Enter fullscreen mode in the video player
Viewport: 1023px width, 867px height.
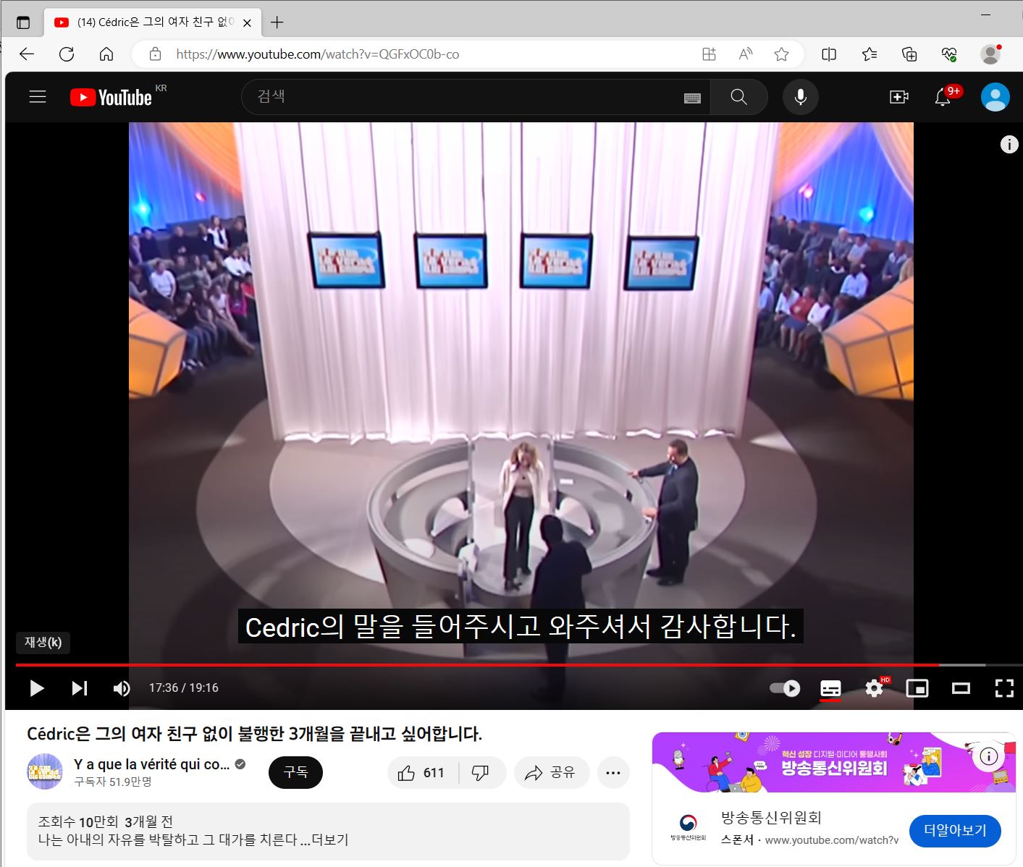pos(1003,688)
